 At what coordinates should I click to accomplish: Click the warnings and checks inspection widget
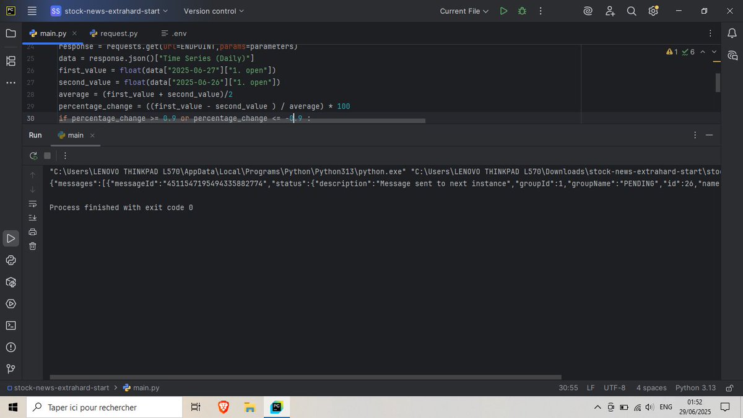[680, 52]
